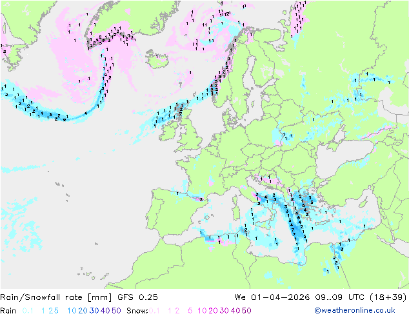This screenshot has width=409, height=316.
Task: Pick the snow 10 legend value
Action: [202, 311]
